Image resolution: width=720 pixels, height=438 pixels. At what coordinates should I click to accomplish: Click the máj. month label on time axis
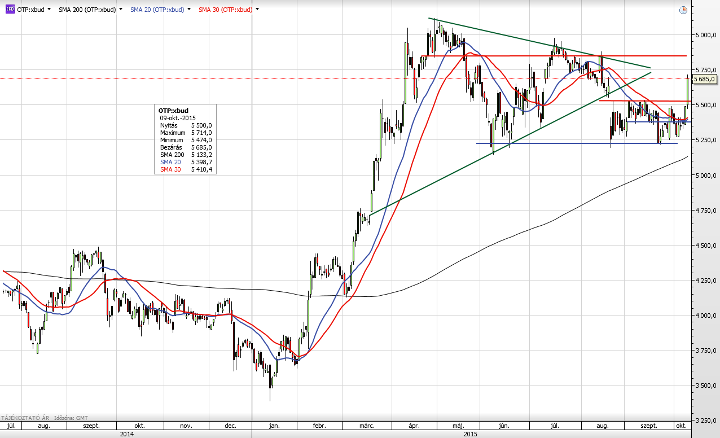tap(458, 425)
